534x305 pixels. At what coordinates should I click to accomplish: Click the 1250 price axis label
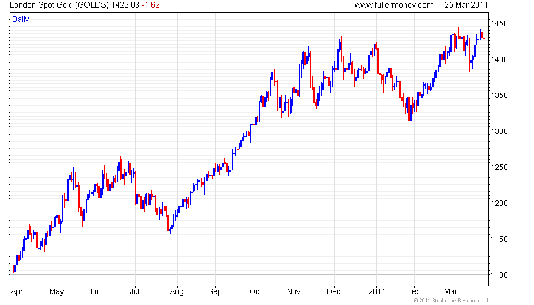pos(499,167)
